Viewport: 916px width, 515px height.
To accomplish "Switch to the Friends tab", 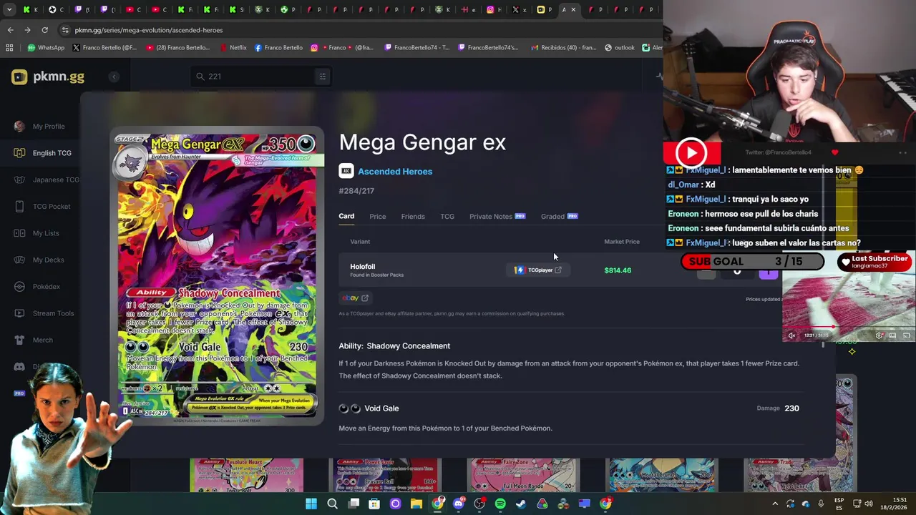I will click(x=413, y=216).
